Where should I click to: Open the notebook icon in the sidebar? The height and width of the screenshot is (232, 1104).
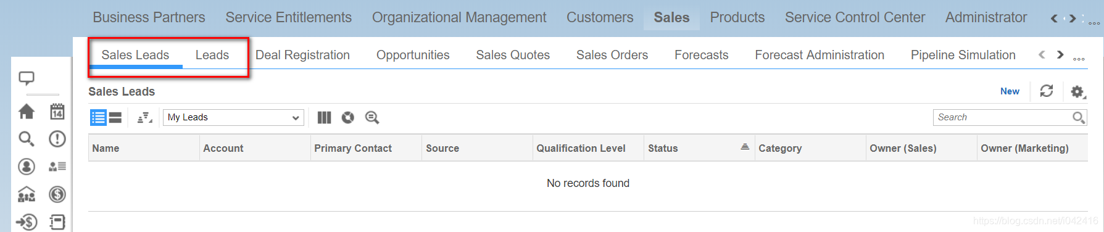click(x=57, y=222)
